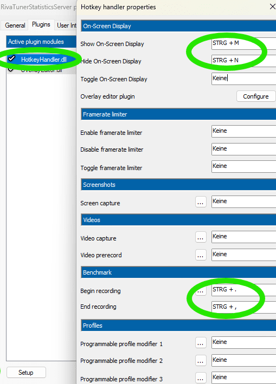The height and width of the screenshot is (384, 276).
Task: Open Programmable profile modifier 1 ellipsis button
Action: 201,343
